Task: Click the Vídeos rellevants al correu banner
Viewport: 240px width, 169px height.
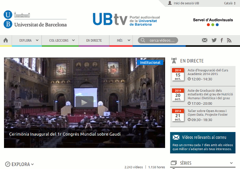Action: click(x=203, y=143)
